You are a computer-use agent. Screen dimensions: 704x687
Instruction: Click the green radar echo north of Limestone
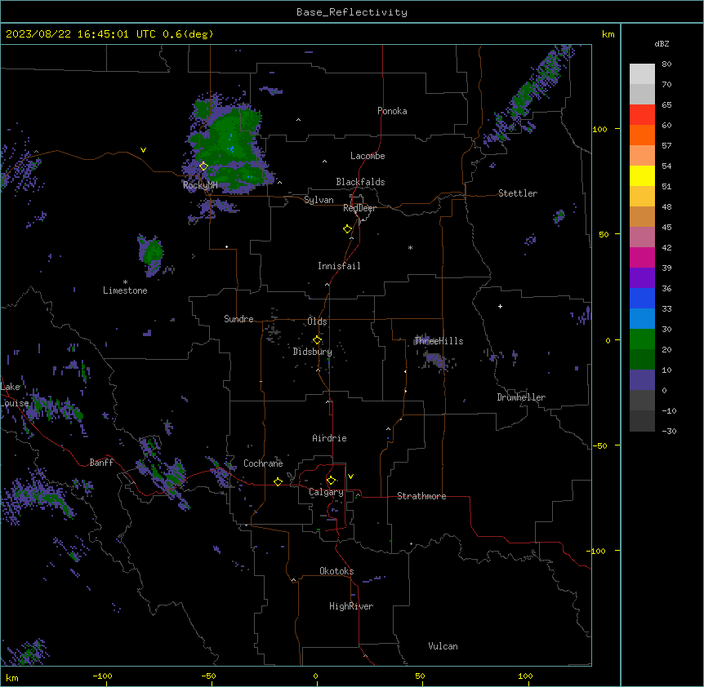coord(152,254)
